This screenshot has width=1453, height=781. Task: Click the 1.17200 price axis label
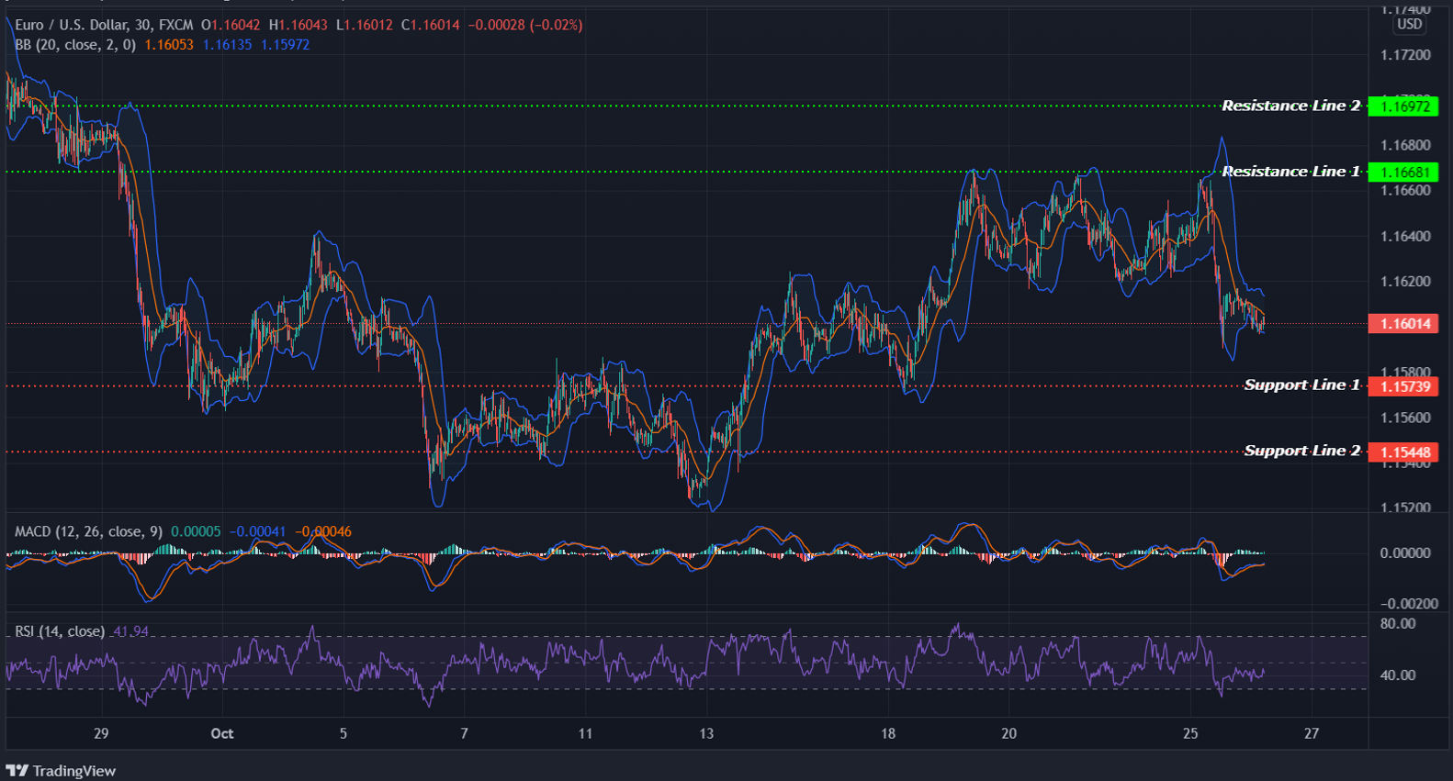pyautogui.click(x=1405, y=55)
